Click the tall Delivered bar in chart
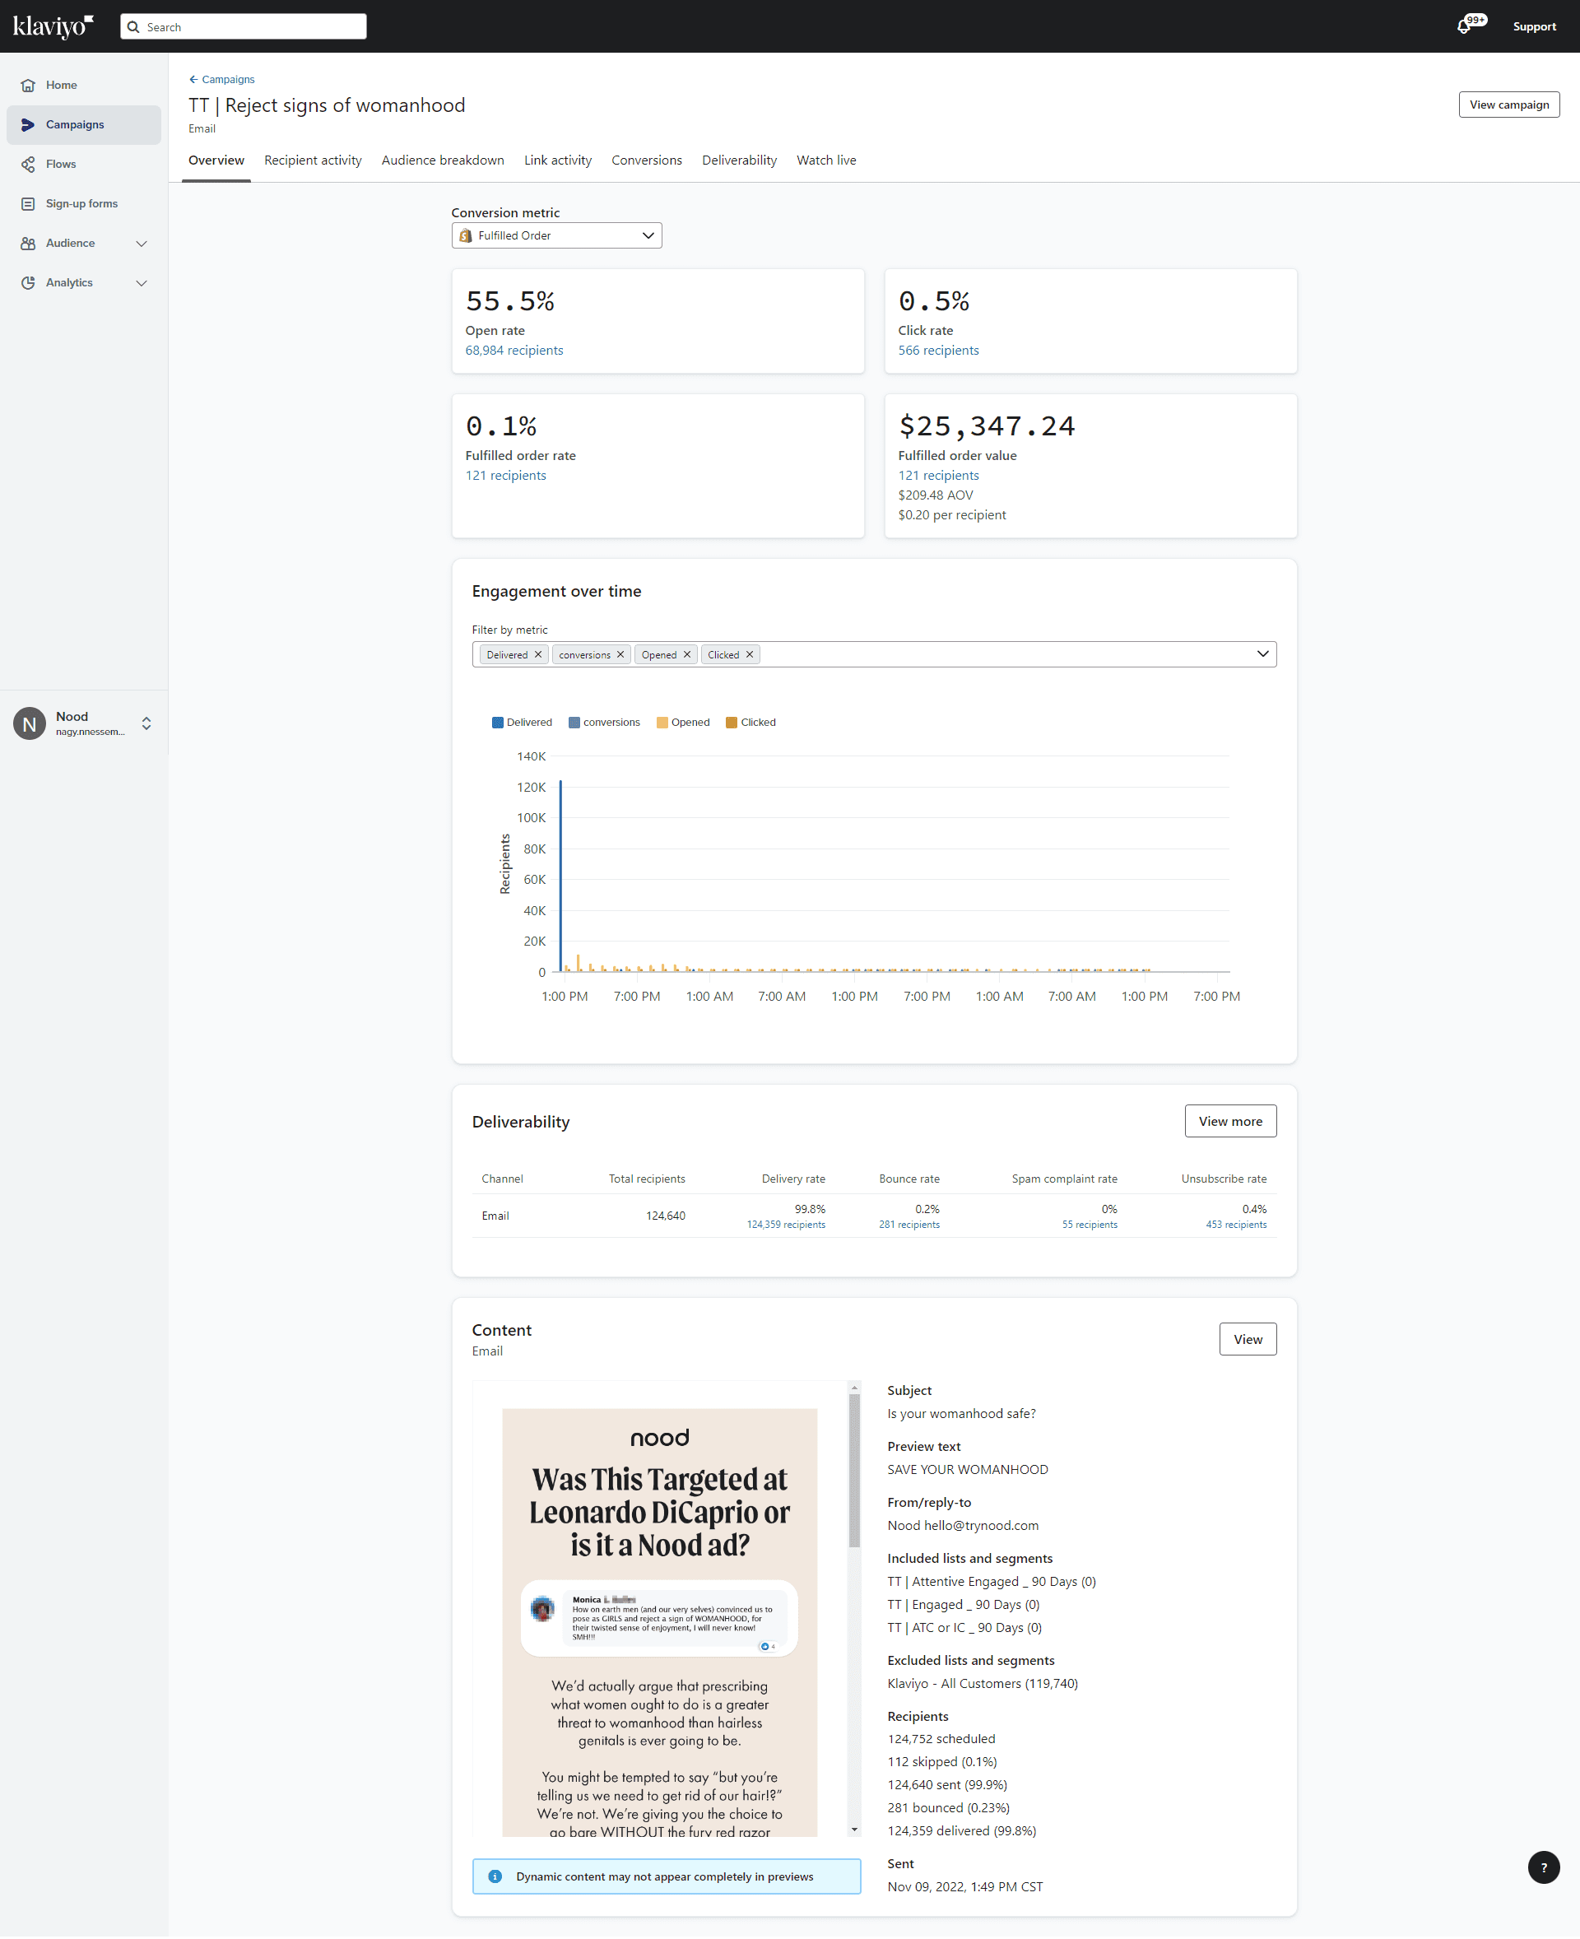The width and height of the screenshot is (1580, 1939). click(560, 876)
